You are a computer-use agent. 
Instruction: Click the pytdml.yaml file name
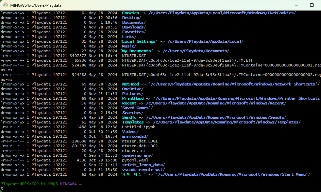(135, 160)
